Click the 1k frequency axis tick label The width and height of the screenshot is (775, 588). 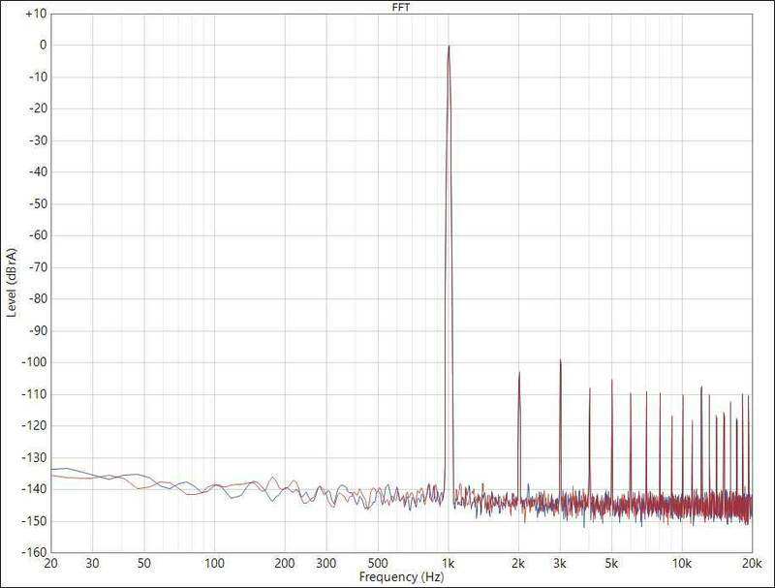pos(449,564)
